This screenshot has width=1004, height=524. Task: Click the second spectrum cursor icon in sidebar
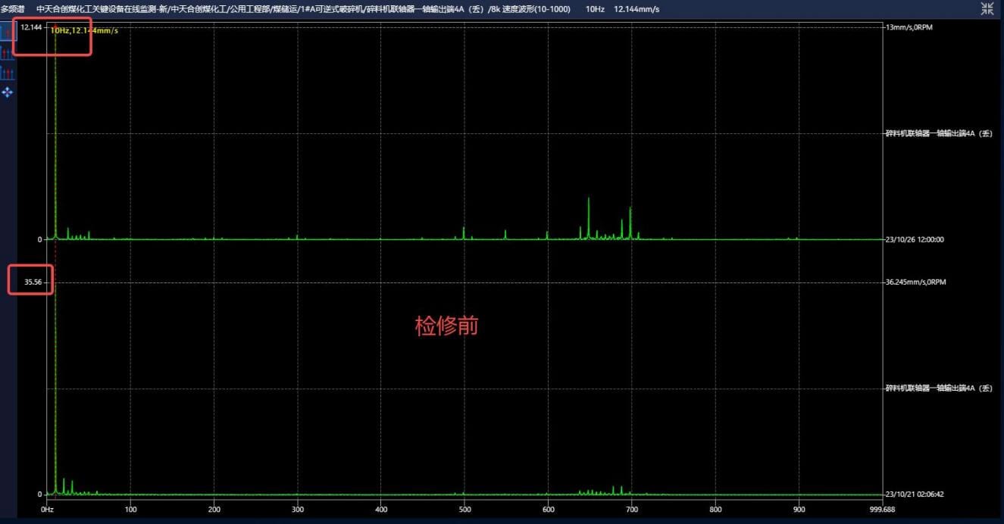tap(8, 52)
